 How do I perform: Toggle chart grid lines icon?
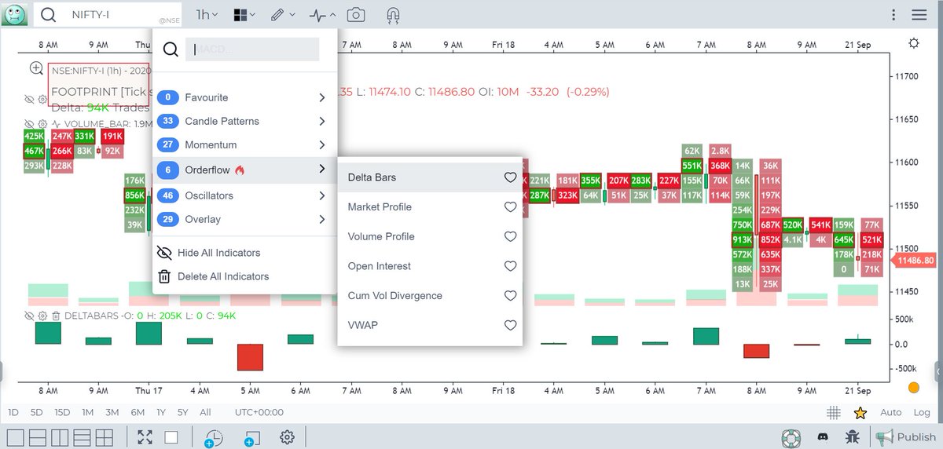[x=834, y=412]
